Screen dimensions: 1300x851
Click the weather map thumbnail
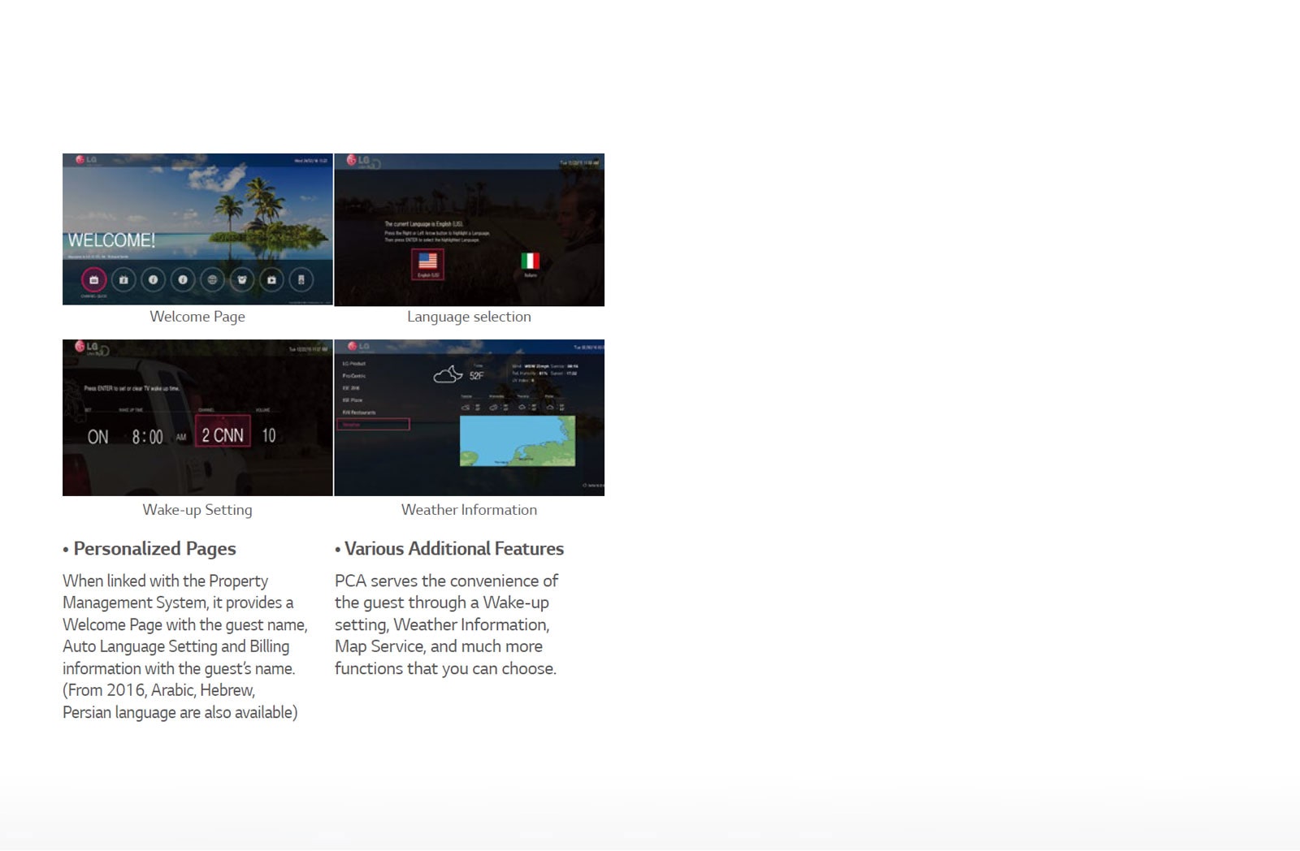(x=517, y=441)
